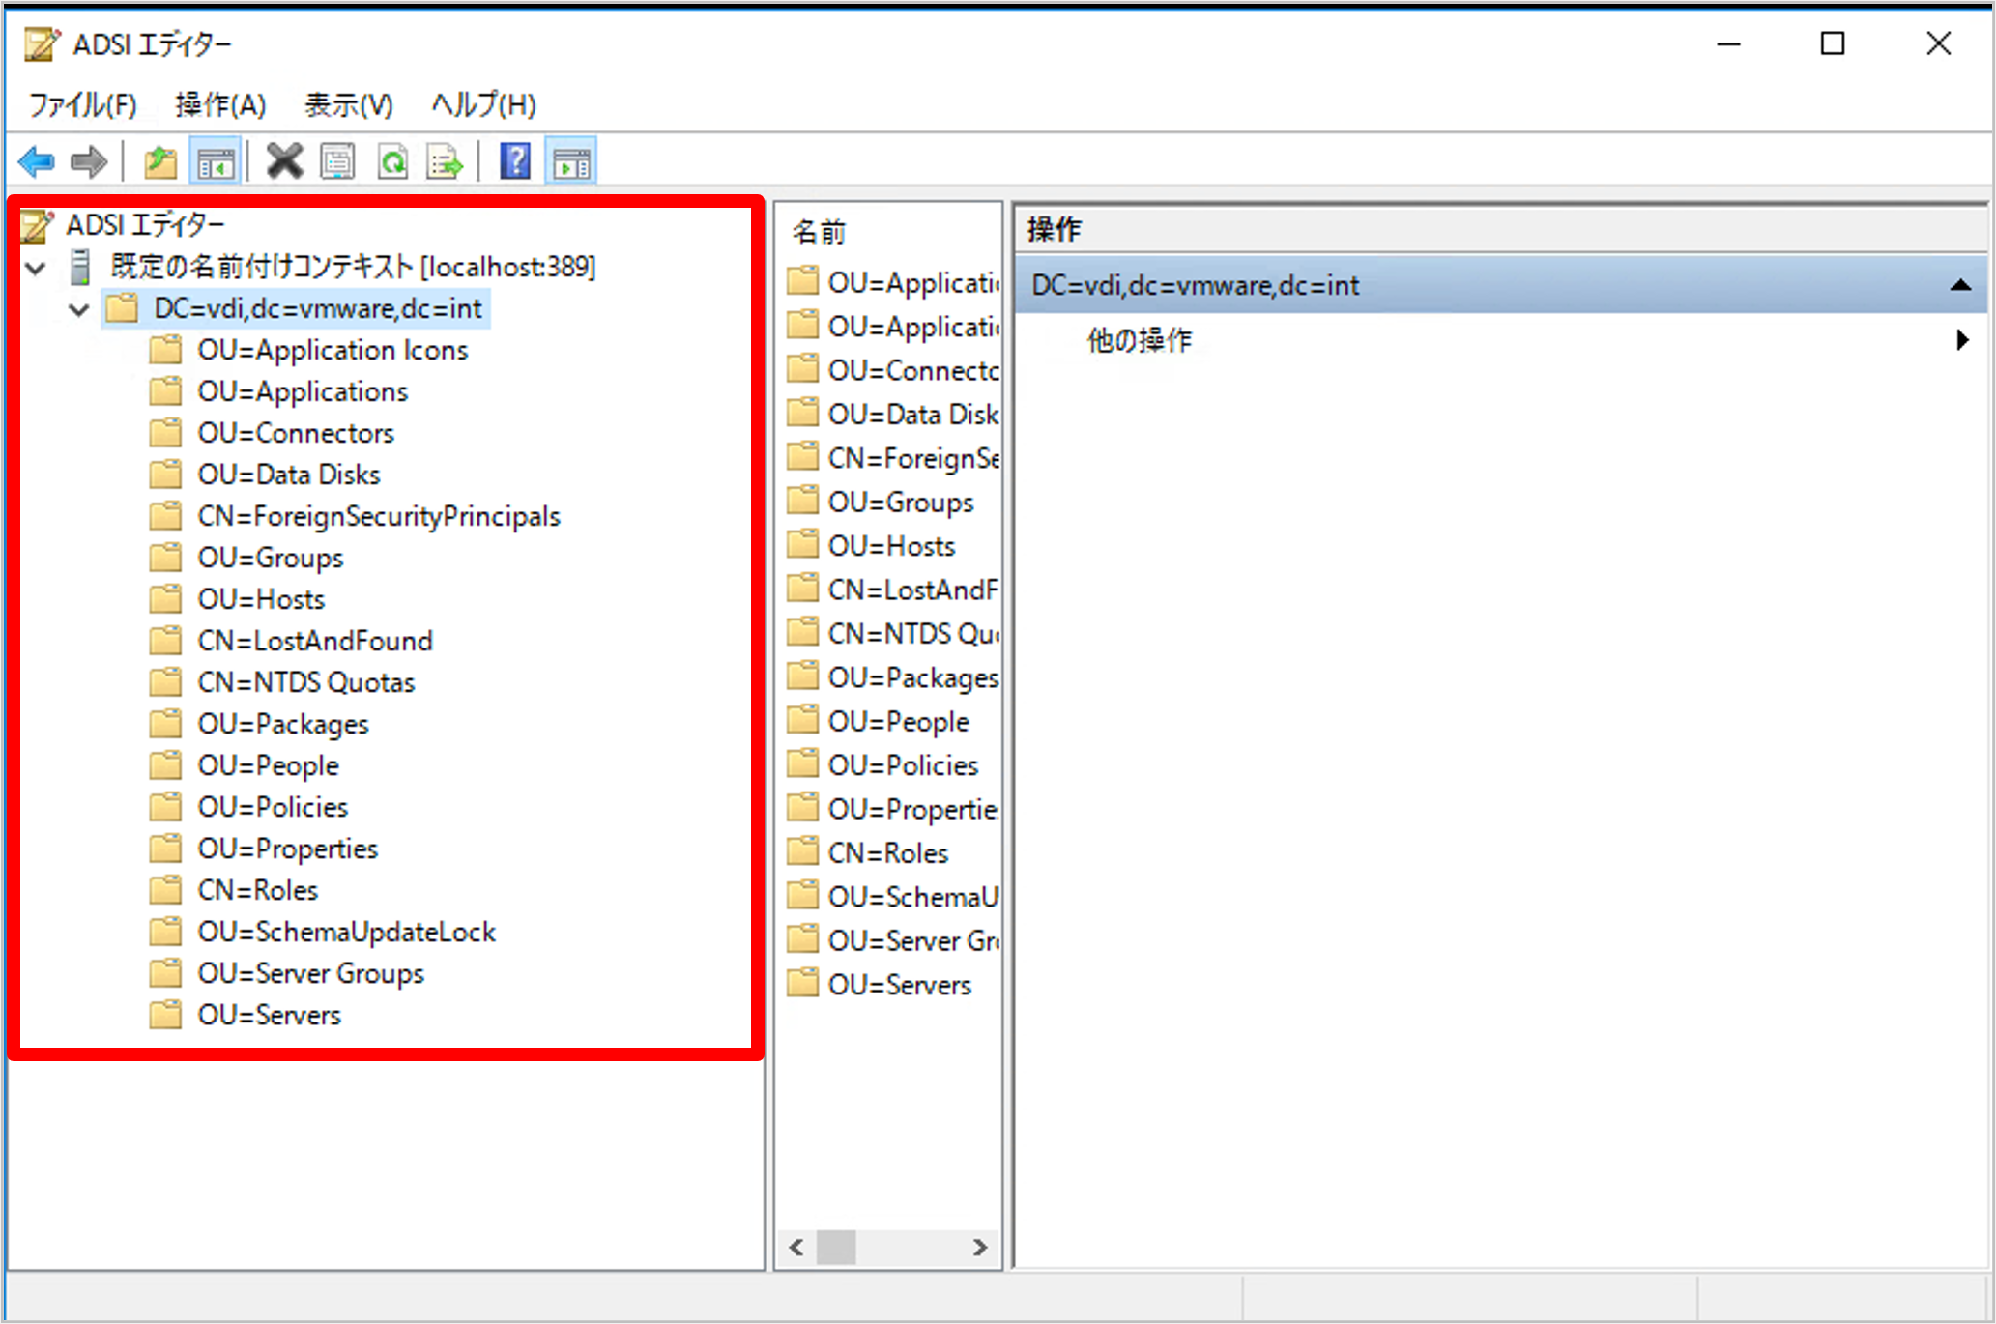Select CN=Roles in the list pane
Image resolution: width=1996 pixels, height=1324 pixels.
[x=888, y=853]
